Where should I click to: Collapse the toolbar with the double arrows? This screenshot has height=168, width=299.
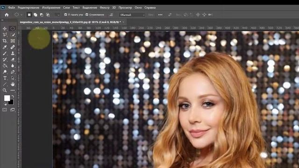point(2,20)
